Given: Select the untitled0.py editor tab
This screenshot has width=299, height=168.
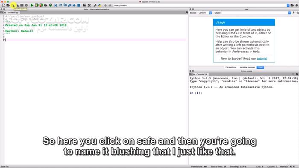Looking at the screenshot, I should [x=13, y=12].
